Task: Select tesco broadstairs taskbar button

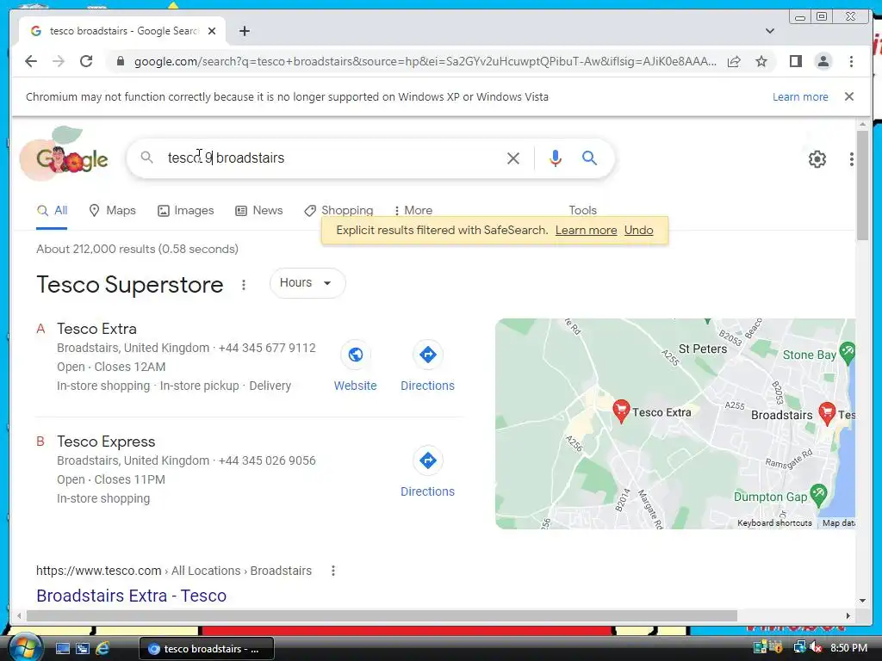Action: point(207,649)
